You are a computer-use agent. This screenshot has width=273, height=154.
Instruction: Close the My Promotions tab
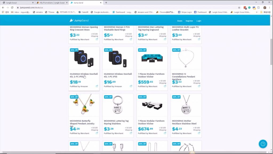click(x=67, y=3)
